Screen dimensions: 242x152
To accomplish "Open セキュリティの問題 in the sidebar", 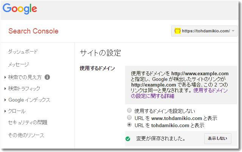I will coord(28,122).
